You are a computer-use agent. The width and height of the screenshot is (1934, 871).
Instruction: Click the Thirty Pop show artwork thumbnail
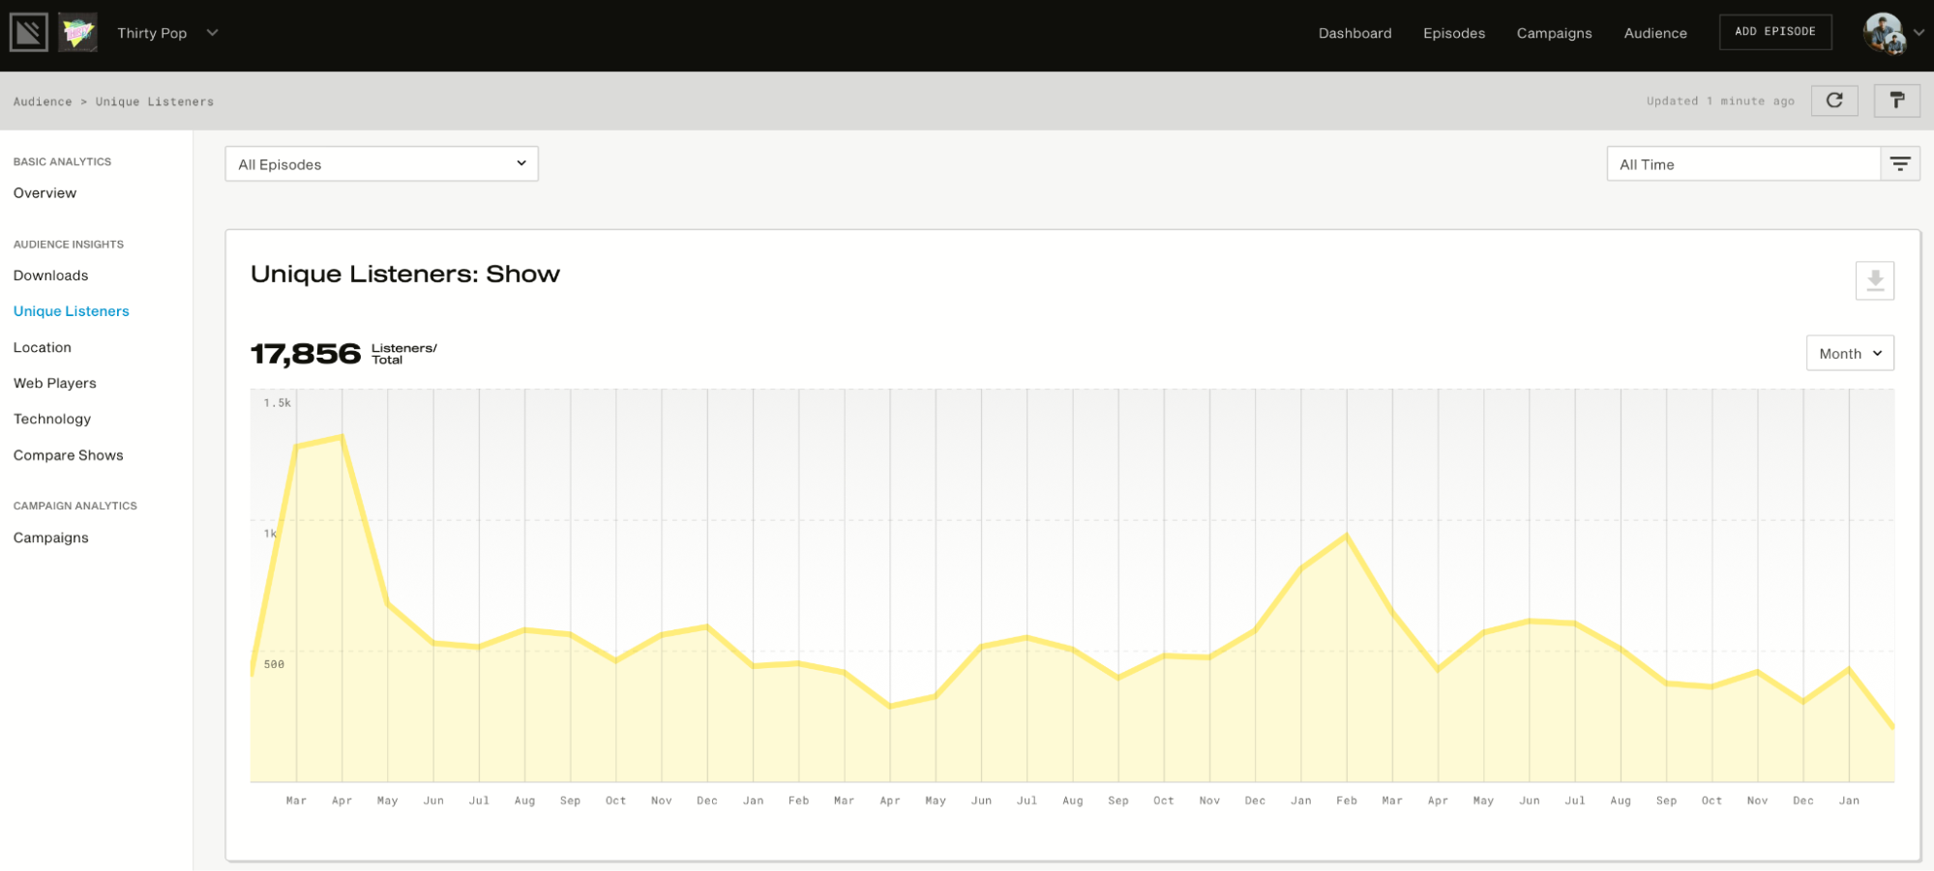click(x=77, y=33)
